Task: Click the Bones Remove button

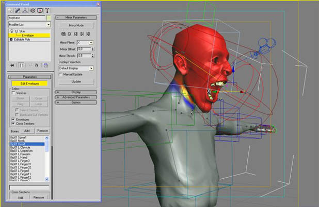Action: [x=42, y=131]
